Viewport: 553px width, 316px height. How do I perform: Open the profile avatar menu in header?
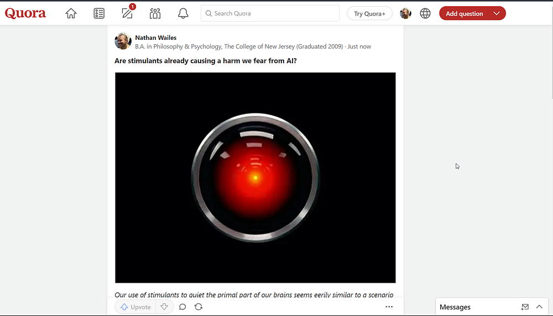(x=405, y=13)
